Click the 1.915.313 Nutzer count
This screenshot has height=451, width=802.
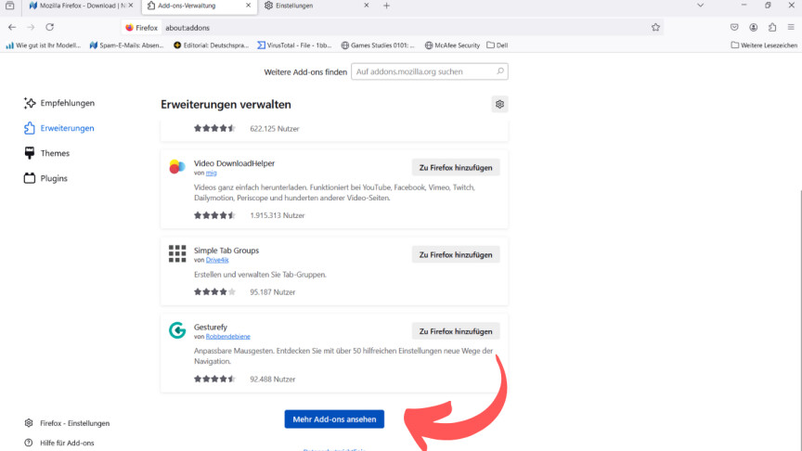(x=278, y=215)
